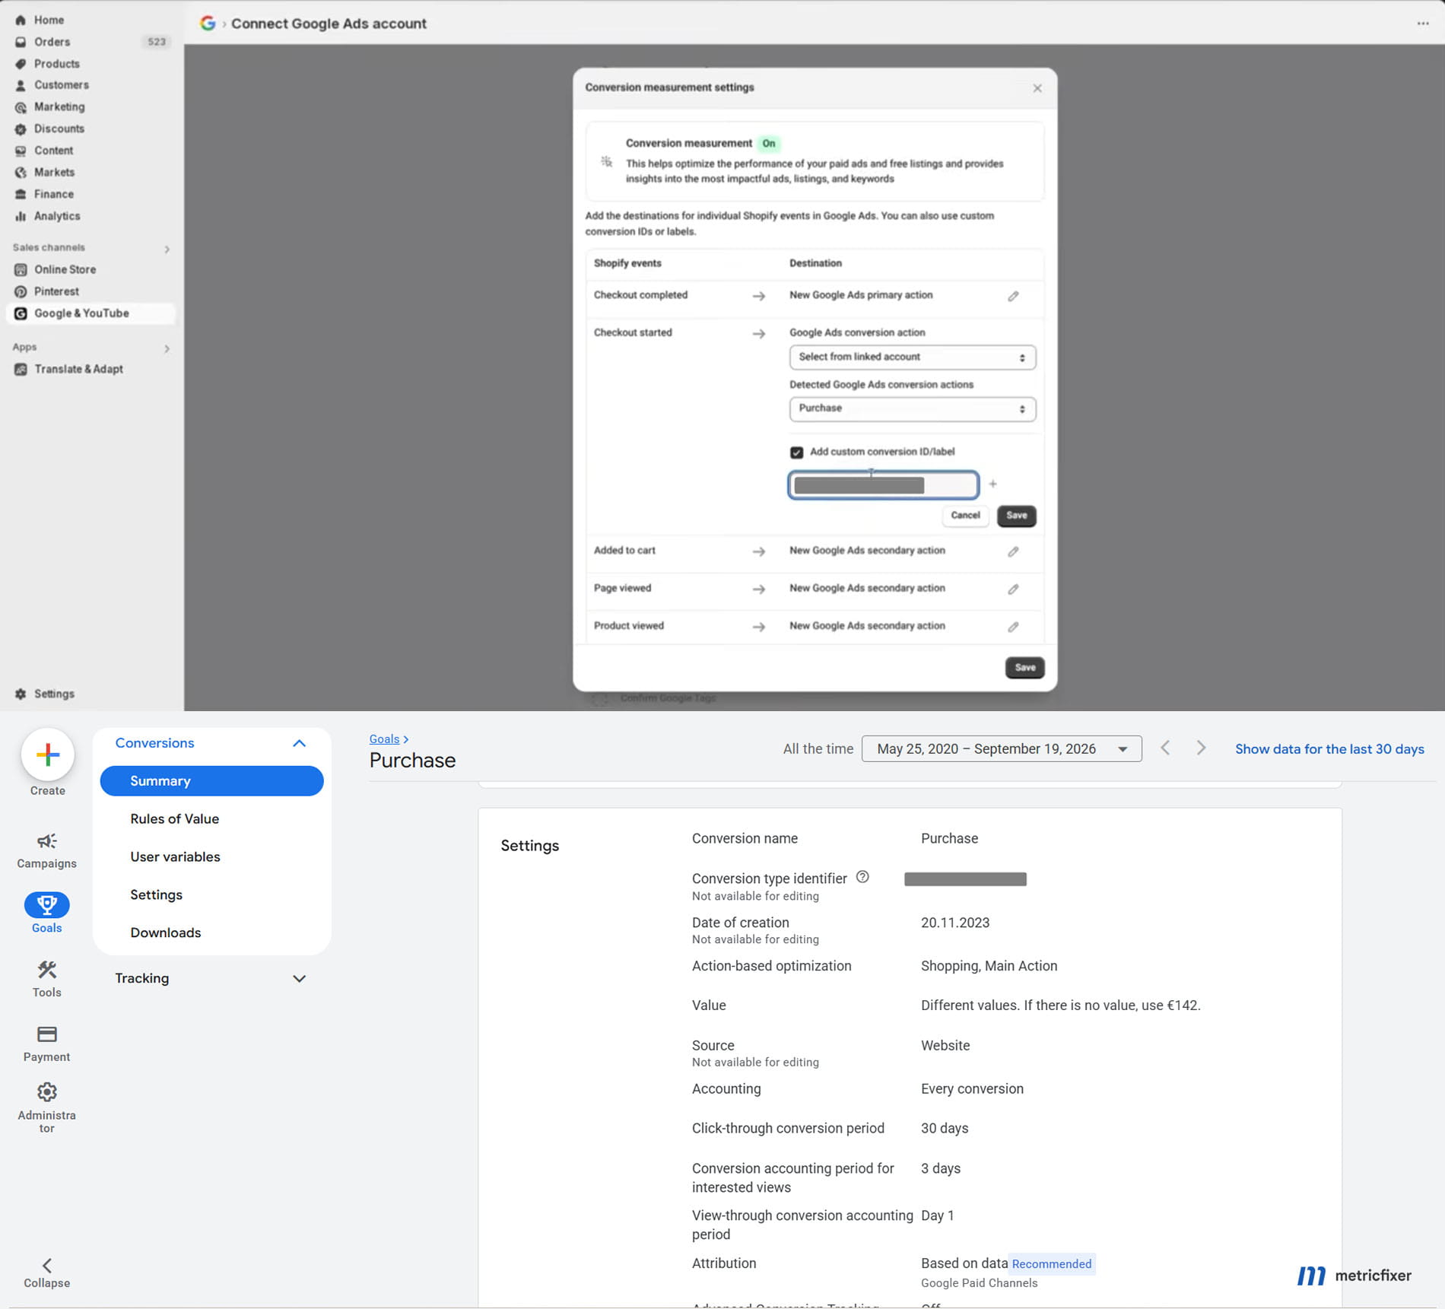Screen dimensions: 1445x1309
Task: Go to next date range
Action: click(x=1201, y=748)
